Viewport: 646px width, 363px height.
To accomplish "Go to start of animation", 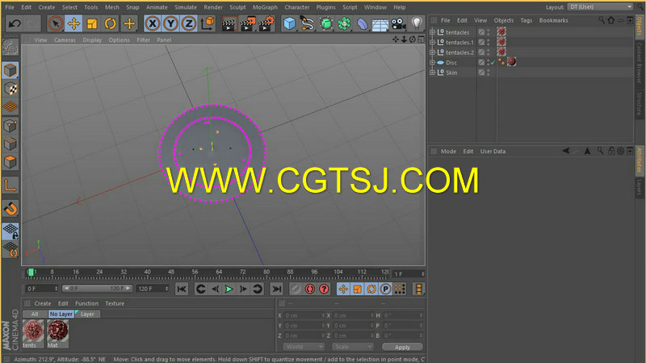I will [x=181, y=289].
